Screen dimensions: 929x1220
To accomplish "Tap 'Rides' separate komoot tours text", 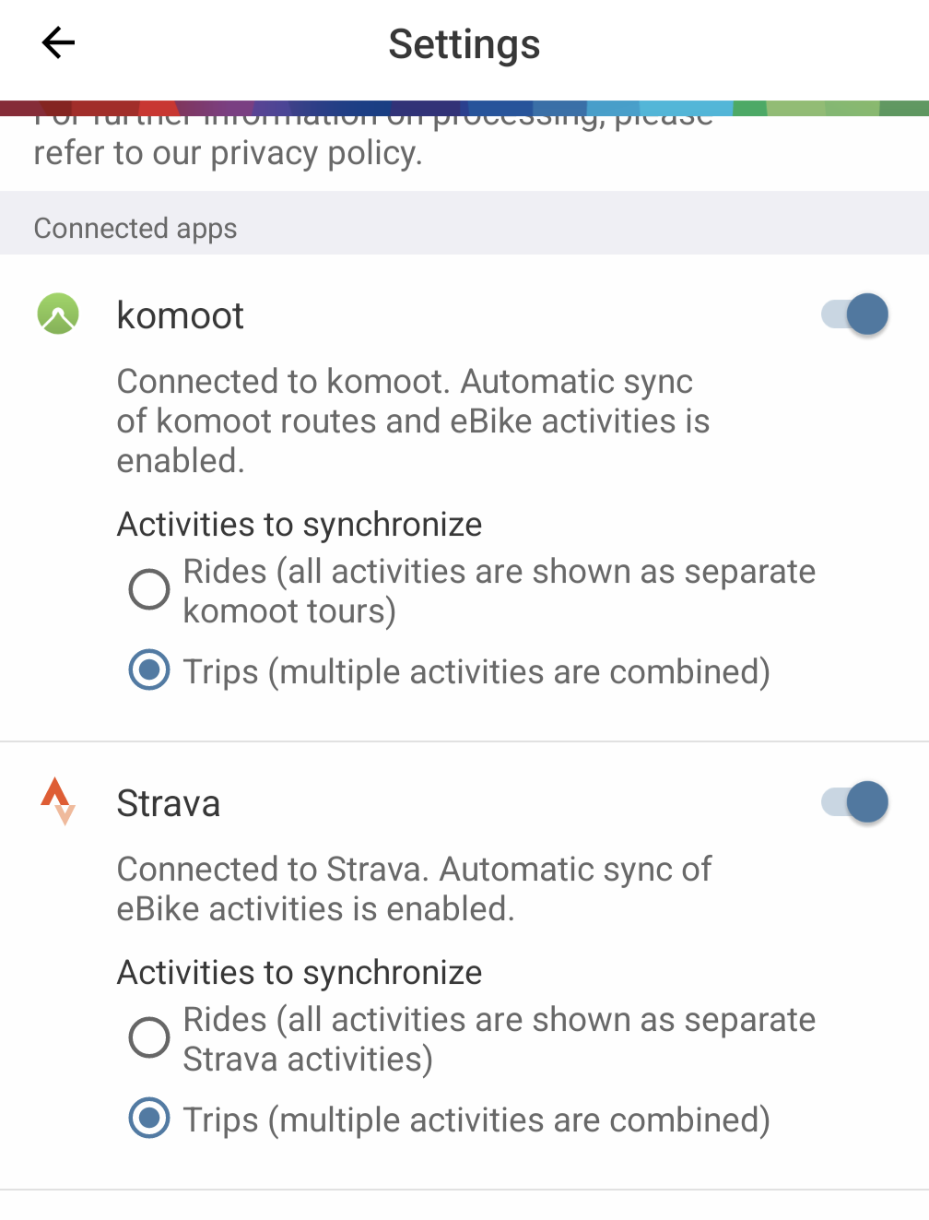I will coord(498,591).
